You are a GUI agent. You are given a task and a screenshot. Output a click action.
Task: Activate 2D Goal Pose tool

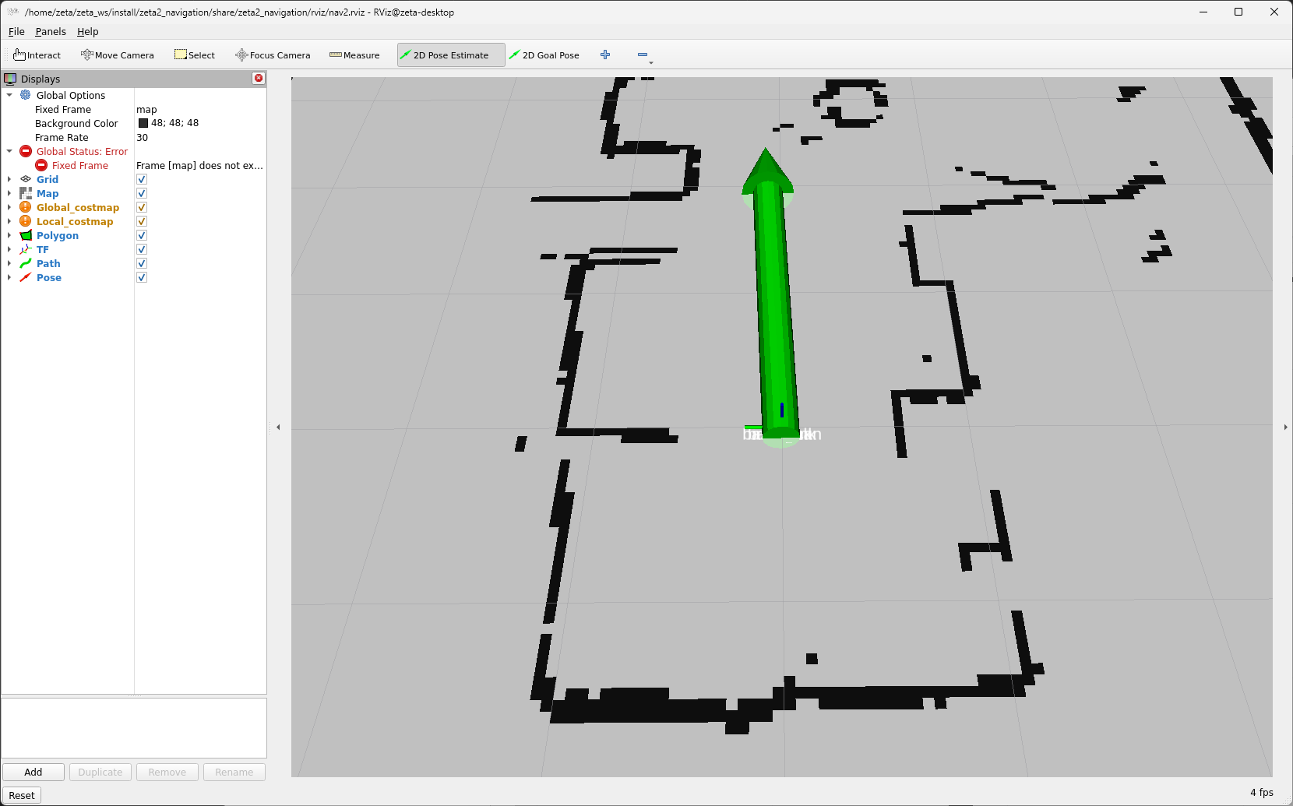(x=544, y=55)
